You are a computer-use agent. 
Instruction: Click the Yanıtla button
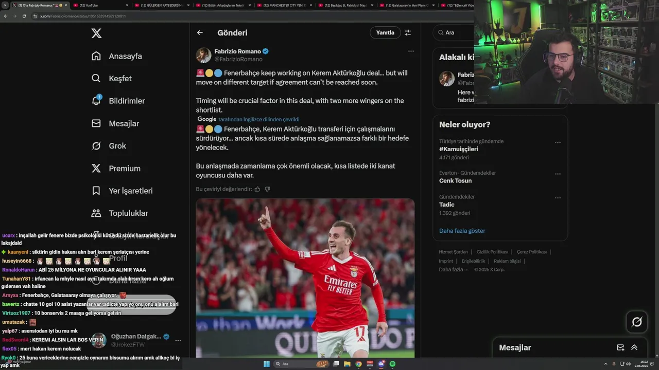tap(385, 32)
